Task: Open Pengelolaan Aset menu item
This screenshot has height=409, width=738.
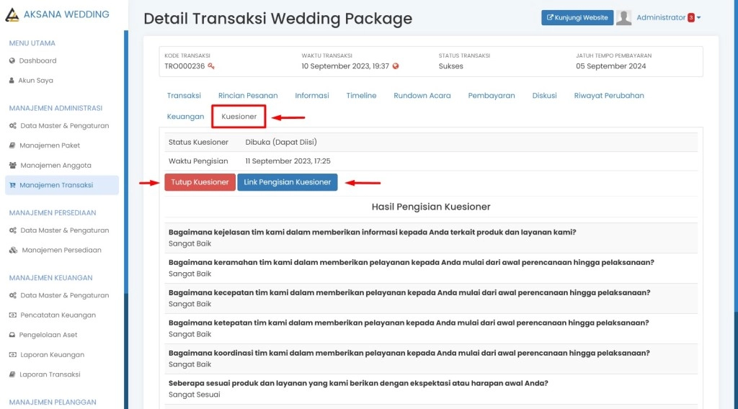Action: tap(48, 335)
